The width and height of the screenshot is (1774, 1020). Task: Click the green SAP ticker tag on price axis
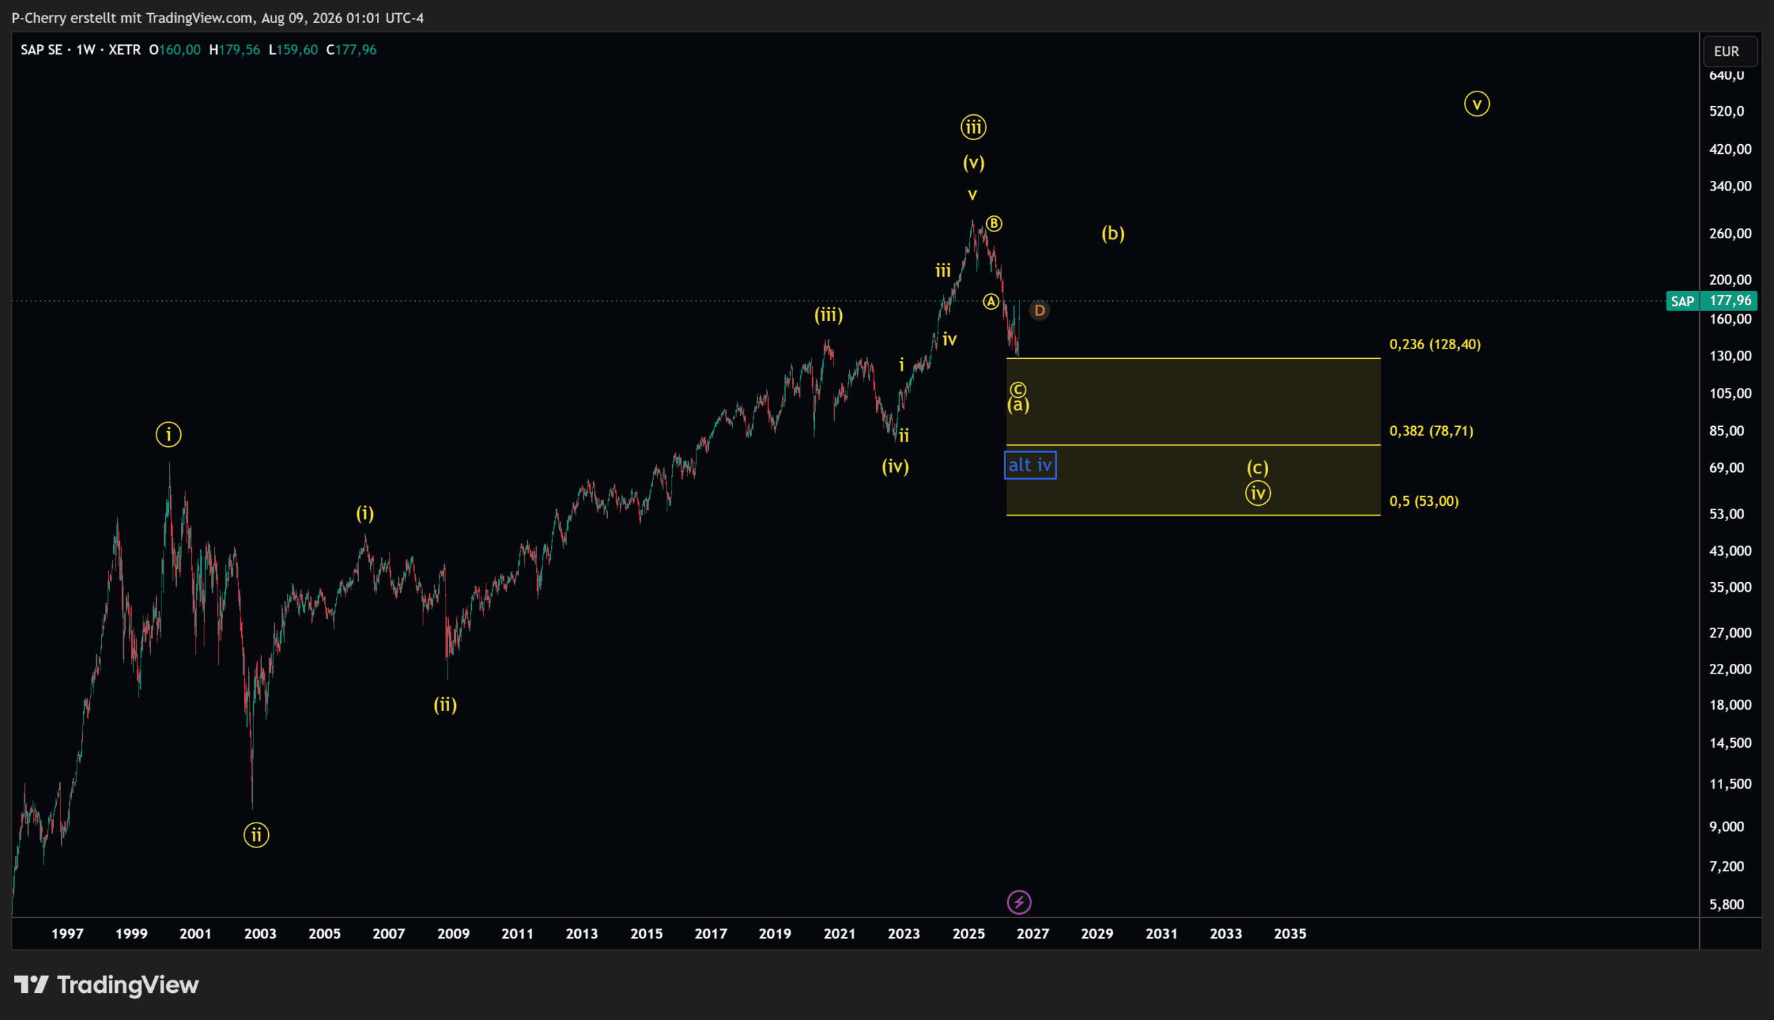(x=1683, y=301)
